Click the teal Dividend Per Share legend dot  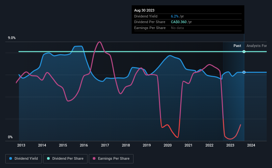tap(48, 158)
